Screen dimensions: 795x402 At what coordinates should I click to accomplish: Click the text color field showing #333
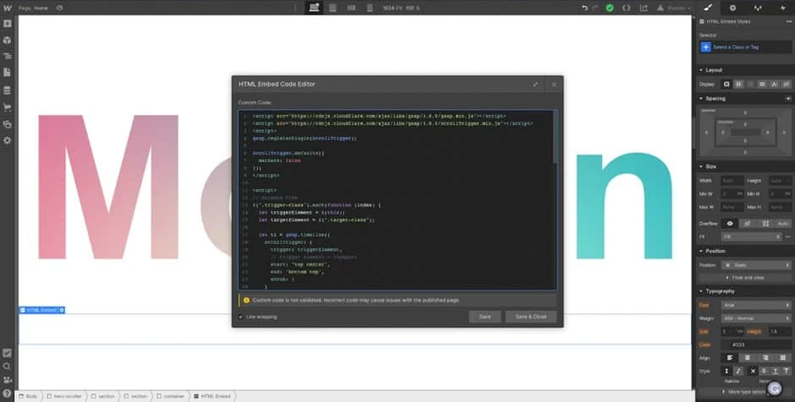tap(755, 345)
